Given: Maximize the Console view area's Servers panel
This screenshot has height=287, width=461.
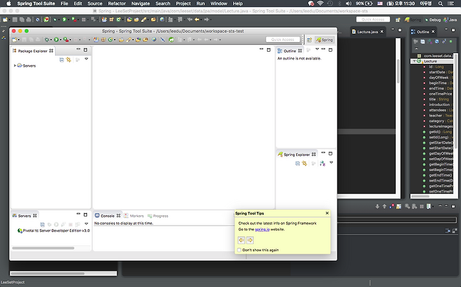Looking at the screenshot, I should 86,215.
